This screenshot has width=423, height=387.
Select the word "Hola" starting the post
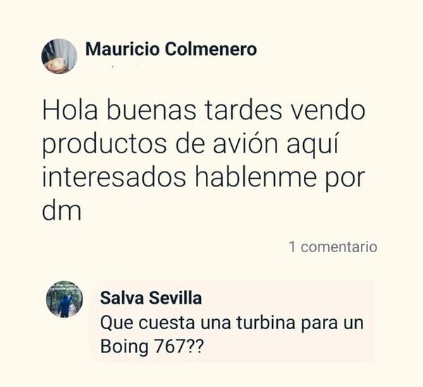click(70, 110)
